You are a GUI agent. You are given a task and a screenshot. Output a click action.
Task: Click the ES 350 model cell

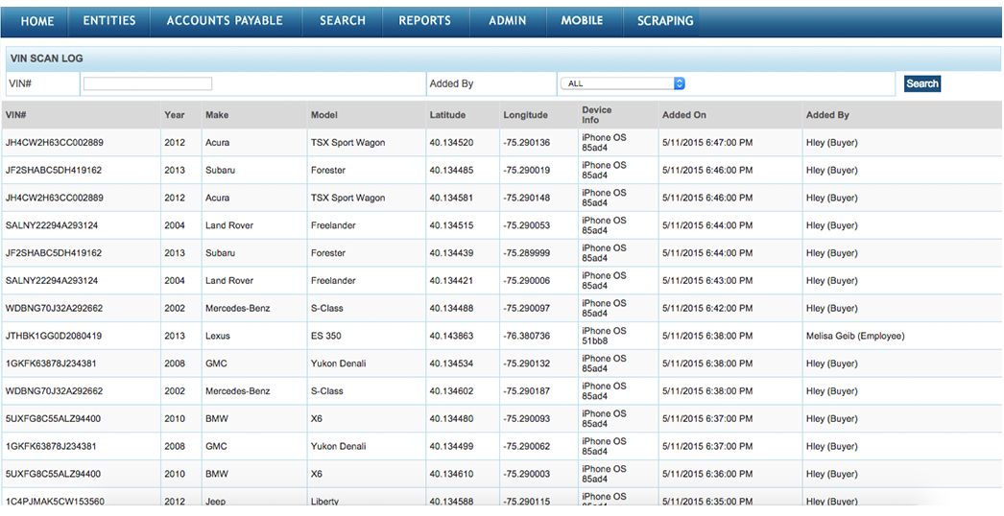pyautogui.click(x=326, y=336)
